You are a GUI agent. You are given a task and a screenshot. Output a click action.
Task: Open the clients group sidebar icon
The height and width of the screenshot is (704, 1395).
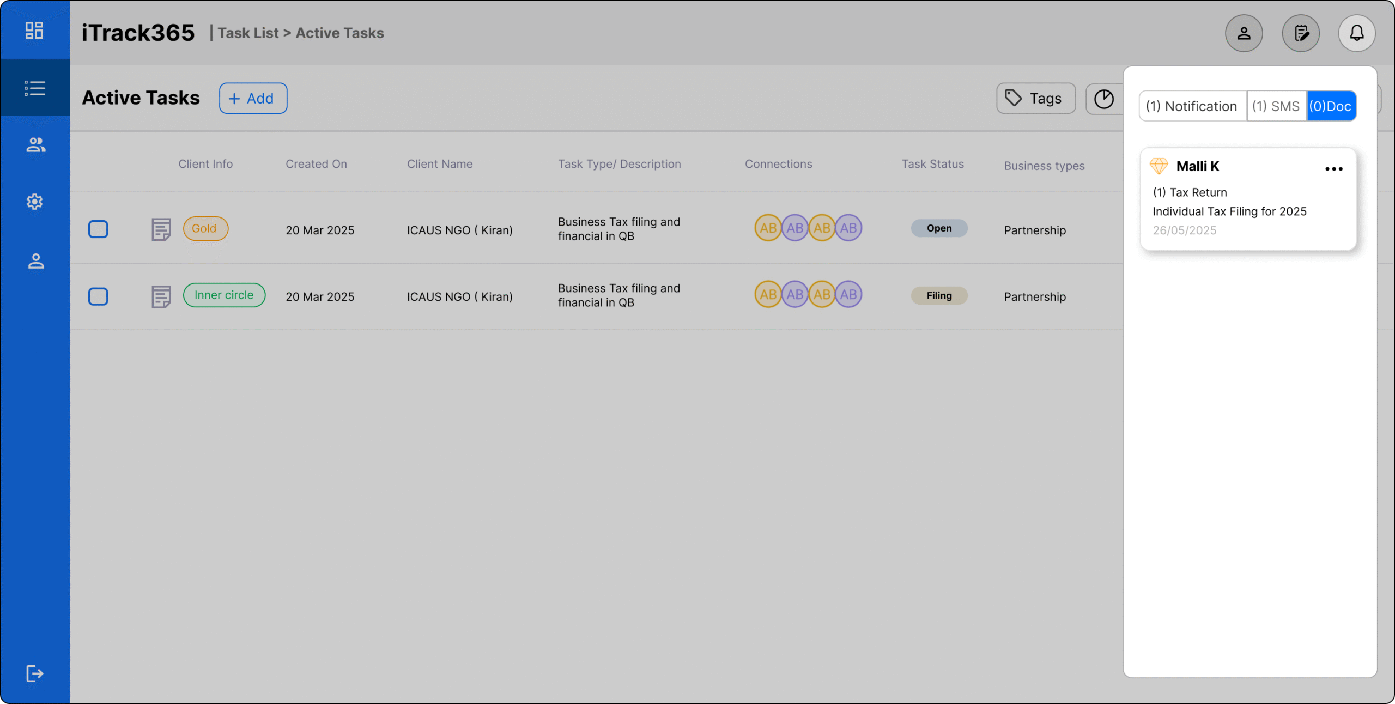[35, 145]
